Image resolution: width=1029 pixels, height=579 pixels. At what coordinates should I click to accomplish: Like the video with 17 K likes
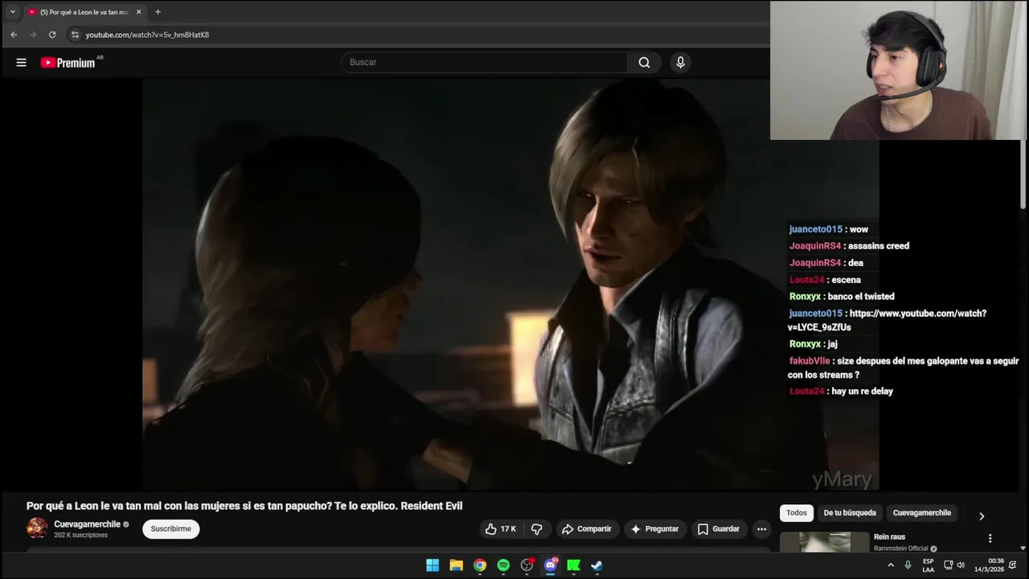coord(500,528)
